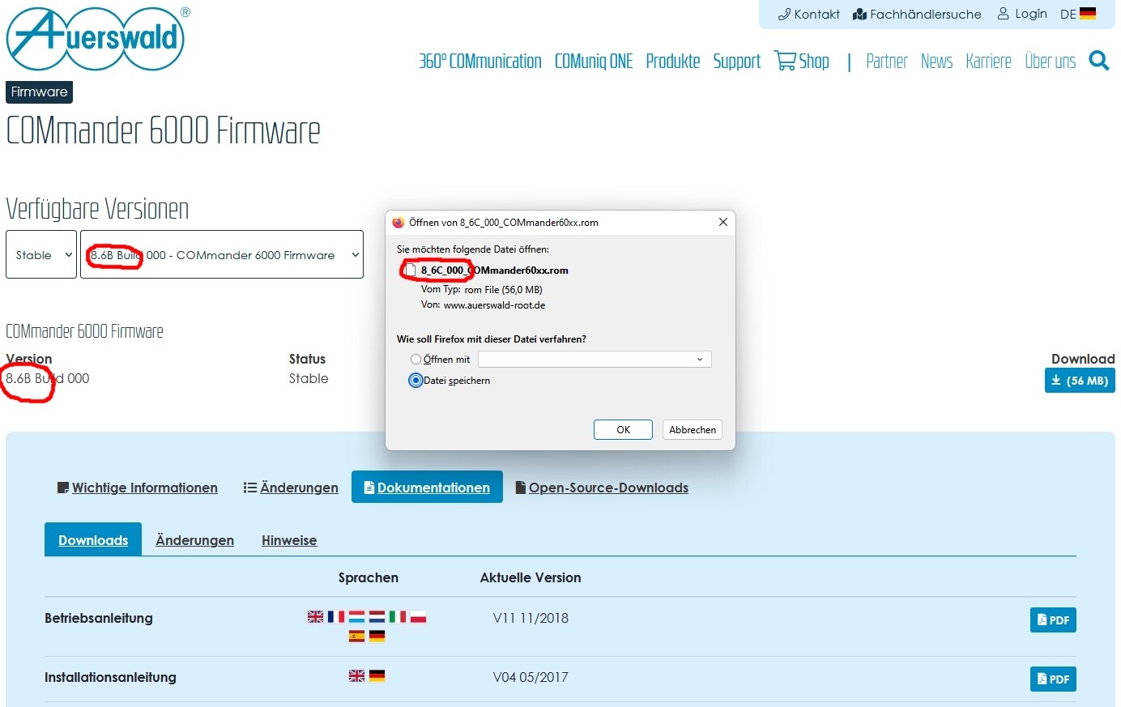
Task: Select the 'Öffnen mit' radio option
Action: [416, 360]
